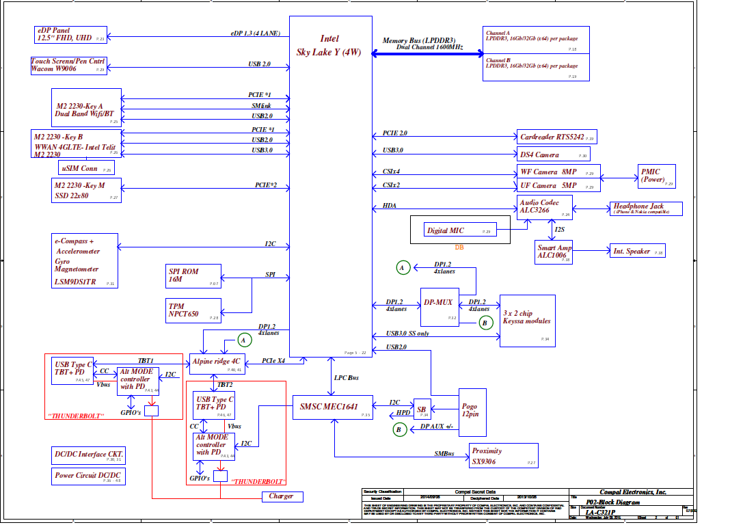
Task: Click the LPC Bus label
Action: pos(347,377)
